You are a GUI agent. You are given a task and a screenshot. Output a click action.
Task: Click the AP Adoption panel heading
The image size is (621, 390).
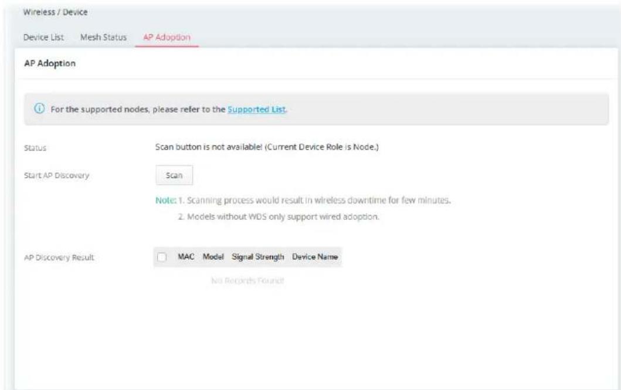[50, 63]
